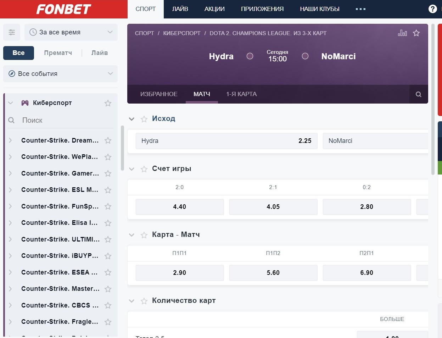Screen dimensions: 442x338
Task: Select the NoMarci team radio circle
Action: [305, 56]
